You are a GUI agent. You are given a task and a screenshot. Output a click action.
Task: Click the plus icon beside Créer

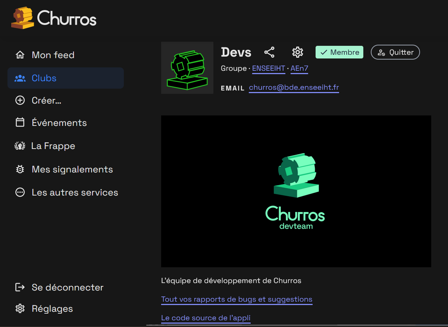click(20, 101)
